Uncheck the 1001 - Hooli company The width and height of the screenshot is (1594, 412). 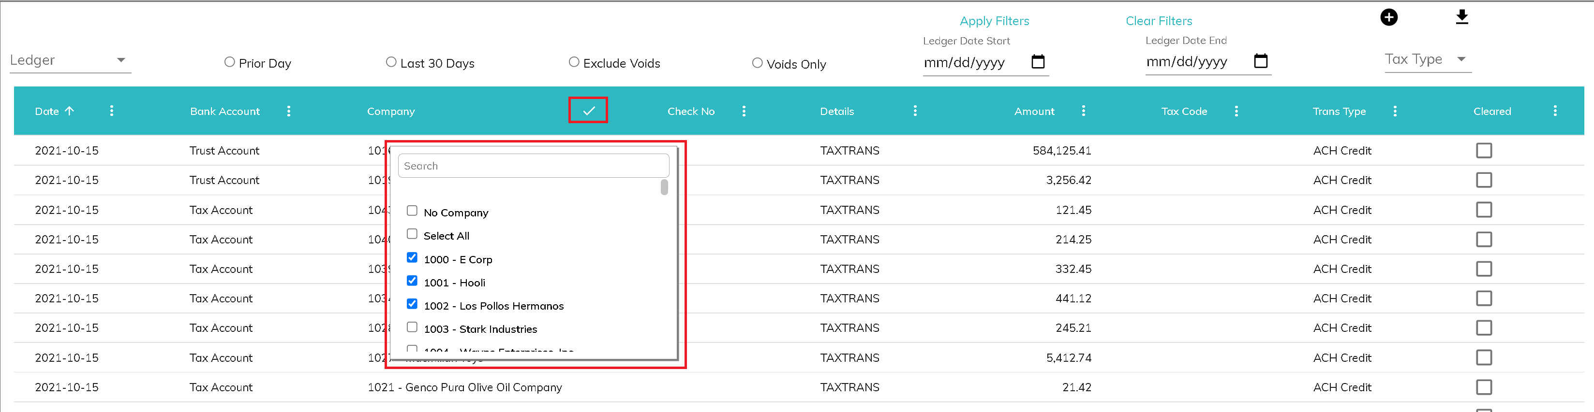(412, 281)
